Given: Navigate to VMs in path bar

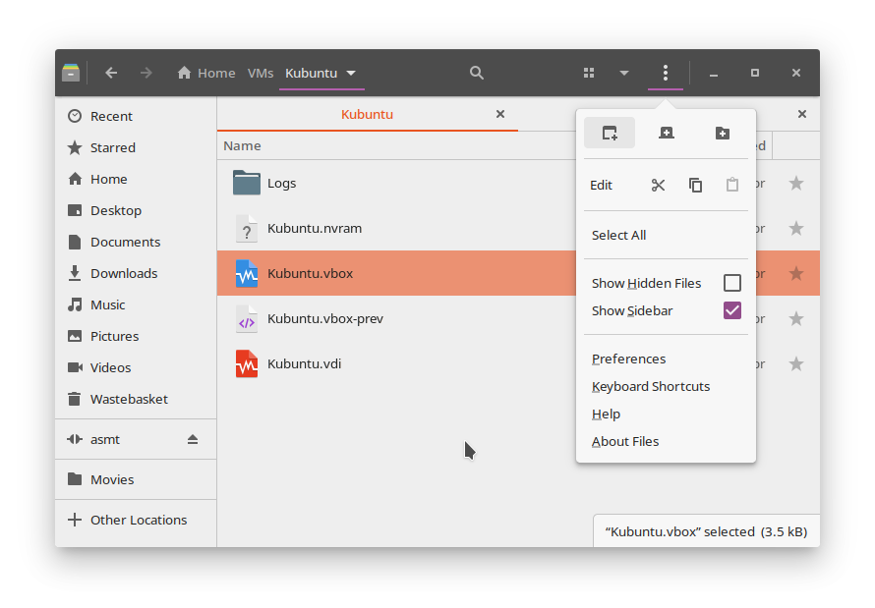Looking at the screenshot, I should pyautogui.click(x=261, y=73).
